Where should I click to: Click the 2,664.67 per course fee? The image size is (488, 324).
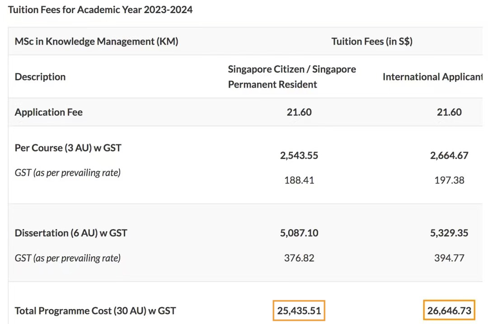point(449,155)
